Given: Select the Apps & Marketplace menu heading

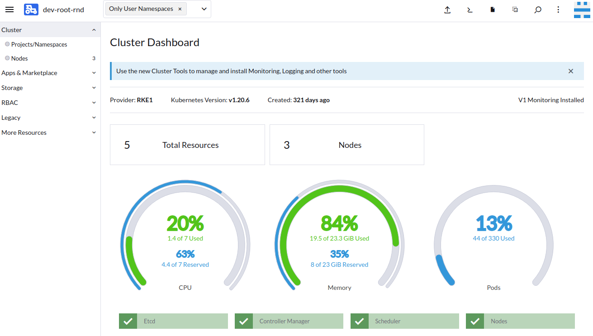Looking at the screenshot, I should pos(29,73).
